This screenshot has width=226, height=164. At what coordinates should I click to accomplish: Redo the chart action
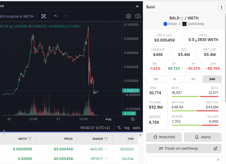point(66,16)
